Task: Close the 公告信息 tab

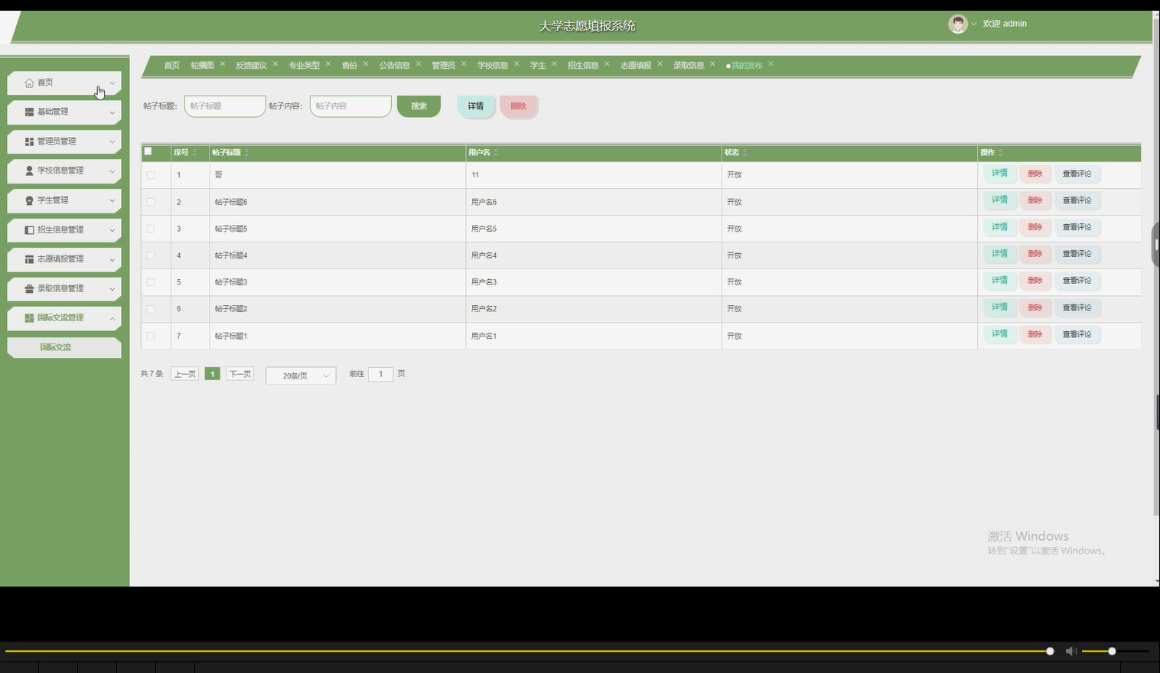Action: point(419,64)
